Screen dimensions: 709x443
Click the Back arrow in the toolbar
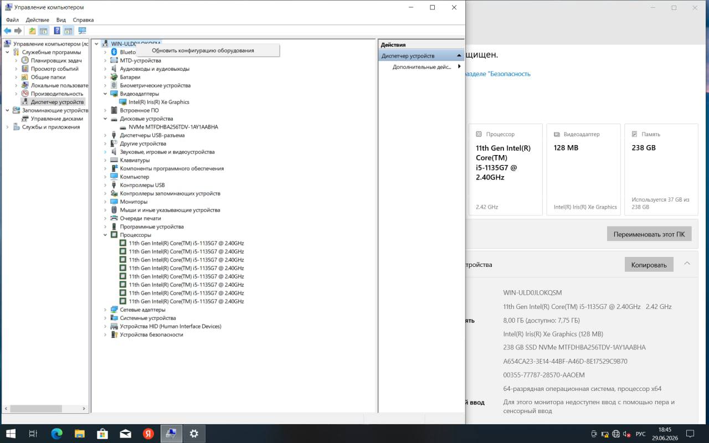[8, 31]
